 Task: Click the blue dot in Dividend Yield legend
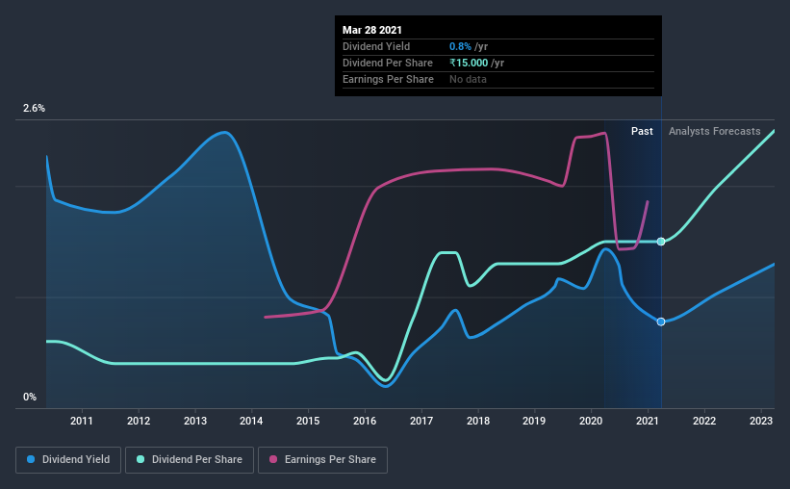[x=31, y=459]
